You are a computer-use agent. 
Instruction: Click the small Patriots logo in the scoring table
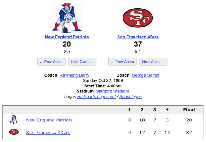tap(14, 120)
